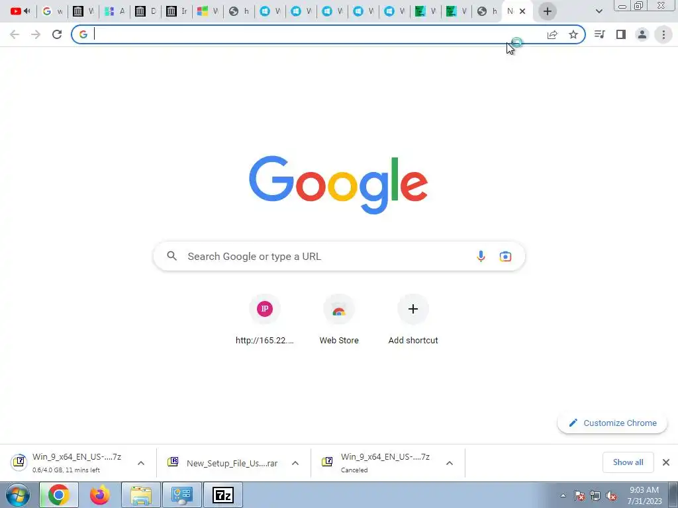
Task: Open the Google search results tab
Action: click(52, 11)
